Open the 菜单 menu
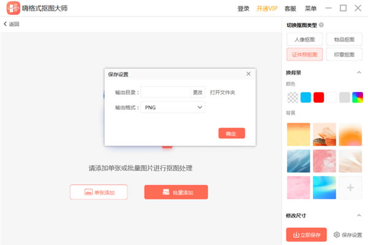The height and width of the screenshot is (245, 368). tap(310, 9)
